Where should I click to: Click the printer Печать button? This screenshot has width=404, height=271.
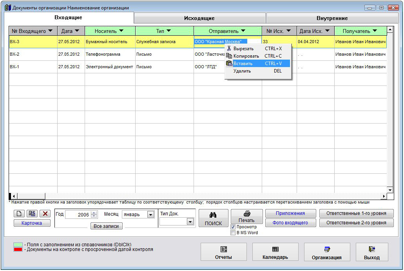click(246, 216)
